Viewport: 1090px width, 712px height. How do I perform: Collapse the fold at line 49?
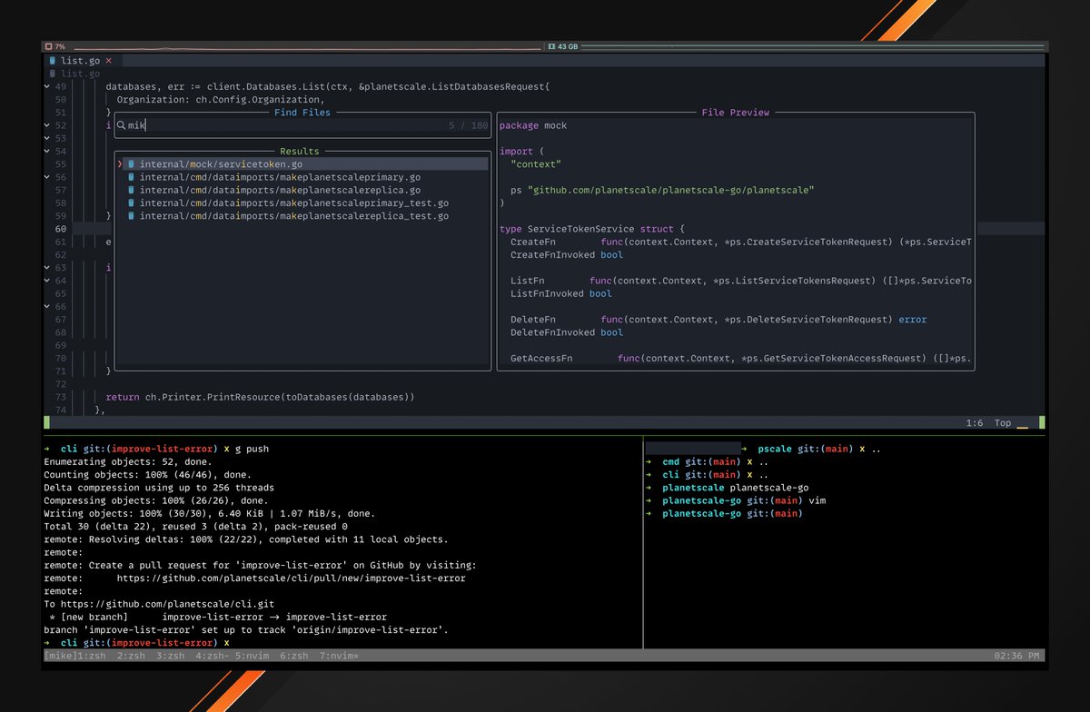47,86
